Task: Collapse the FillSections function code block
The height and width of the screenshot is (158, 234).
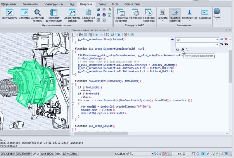Action: click(x=73, y=84)
